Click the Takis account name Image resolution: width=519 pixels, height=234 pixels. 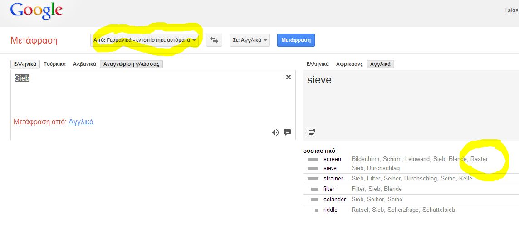tap(511, 10)
